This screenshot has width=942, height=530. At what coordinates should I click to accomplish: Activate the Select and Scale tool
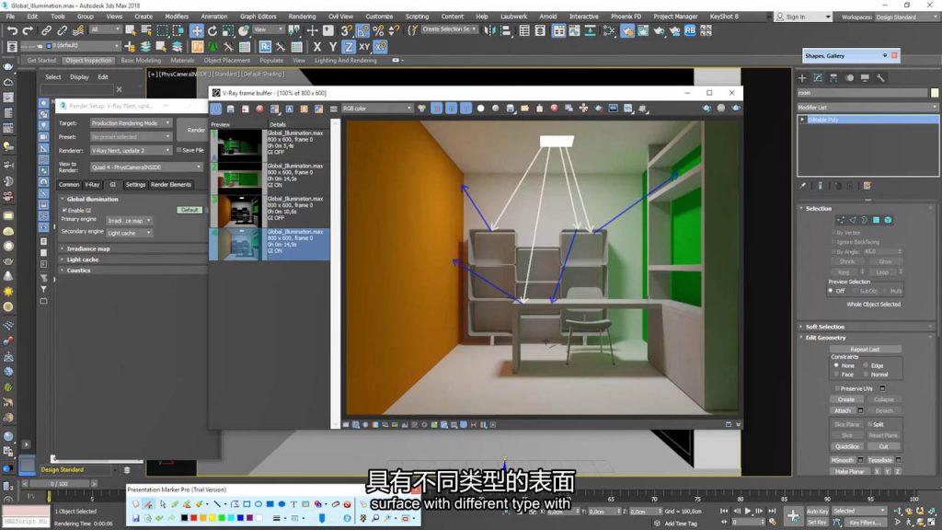[x=228, y=30]
